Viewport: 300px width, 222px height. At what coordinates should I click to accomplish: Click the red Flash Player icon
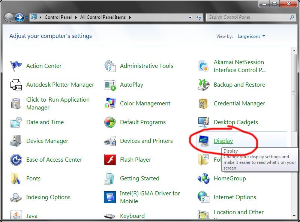coord(110,160)
